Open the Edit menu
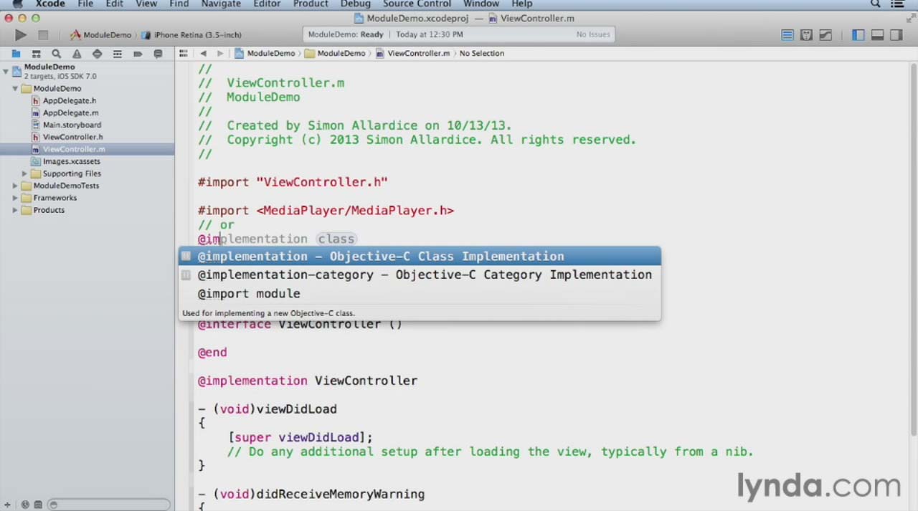Screen dimensions: 918x511 [x=115, y=4]
